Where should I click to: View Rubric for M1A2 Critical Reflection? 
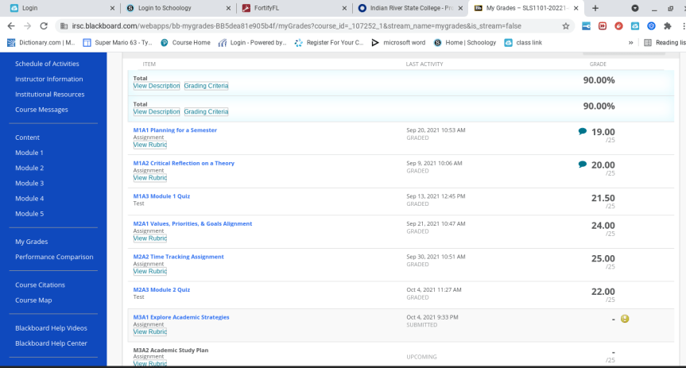click(x=149, y=178)
